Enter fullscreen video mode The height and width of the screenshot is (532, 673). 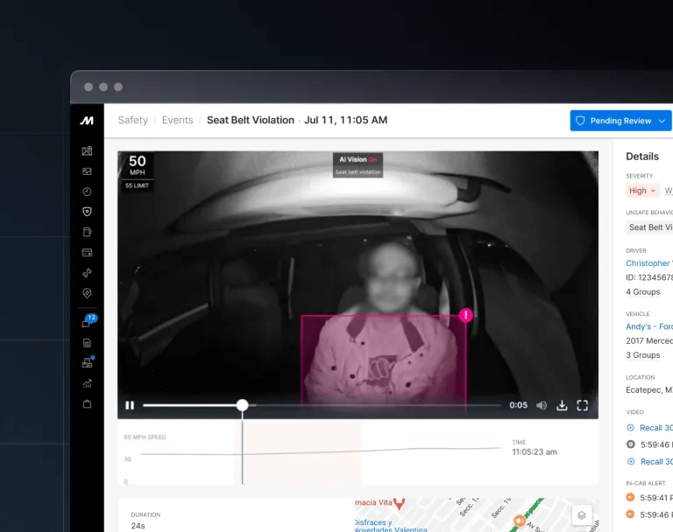[582, 405]
